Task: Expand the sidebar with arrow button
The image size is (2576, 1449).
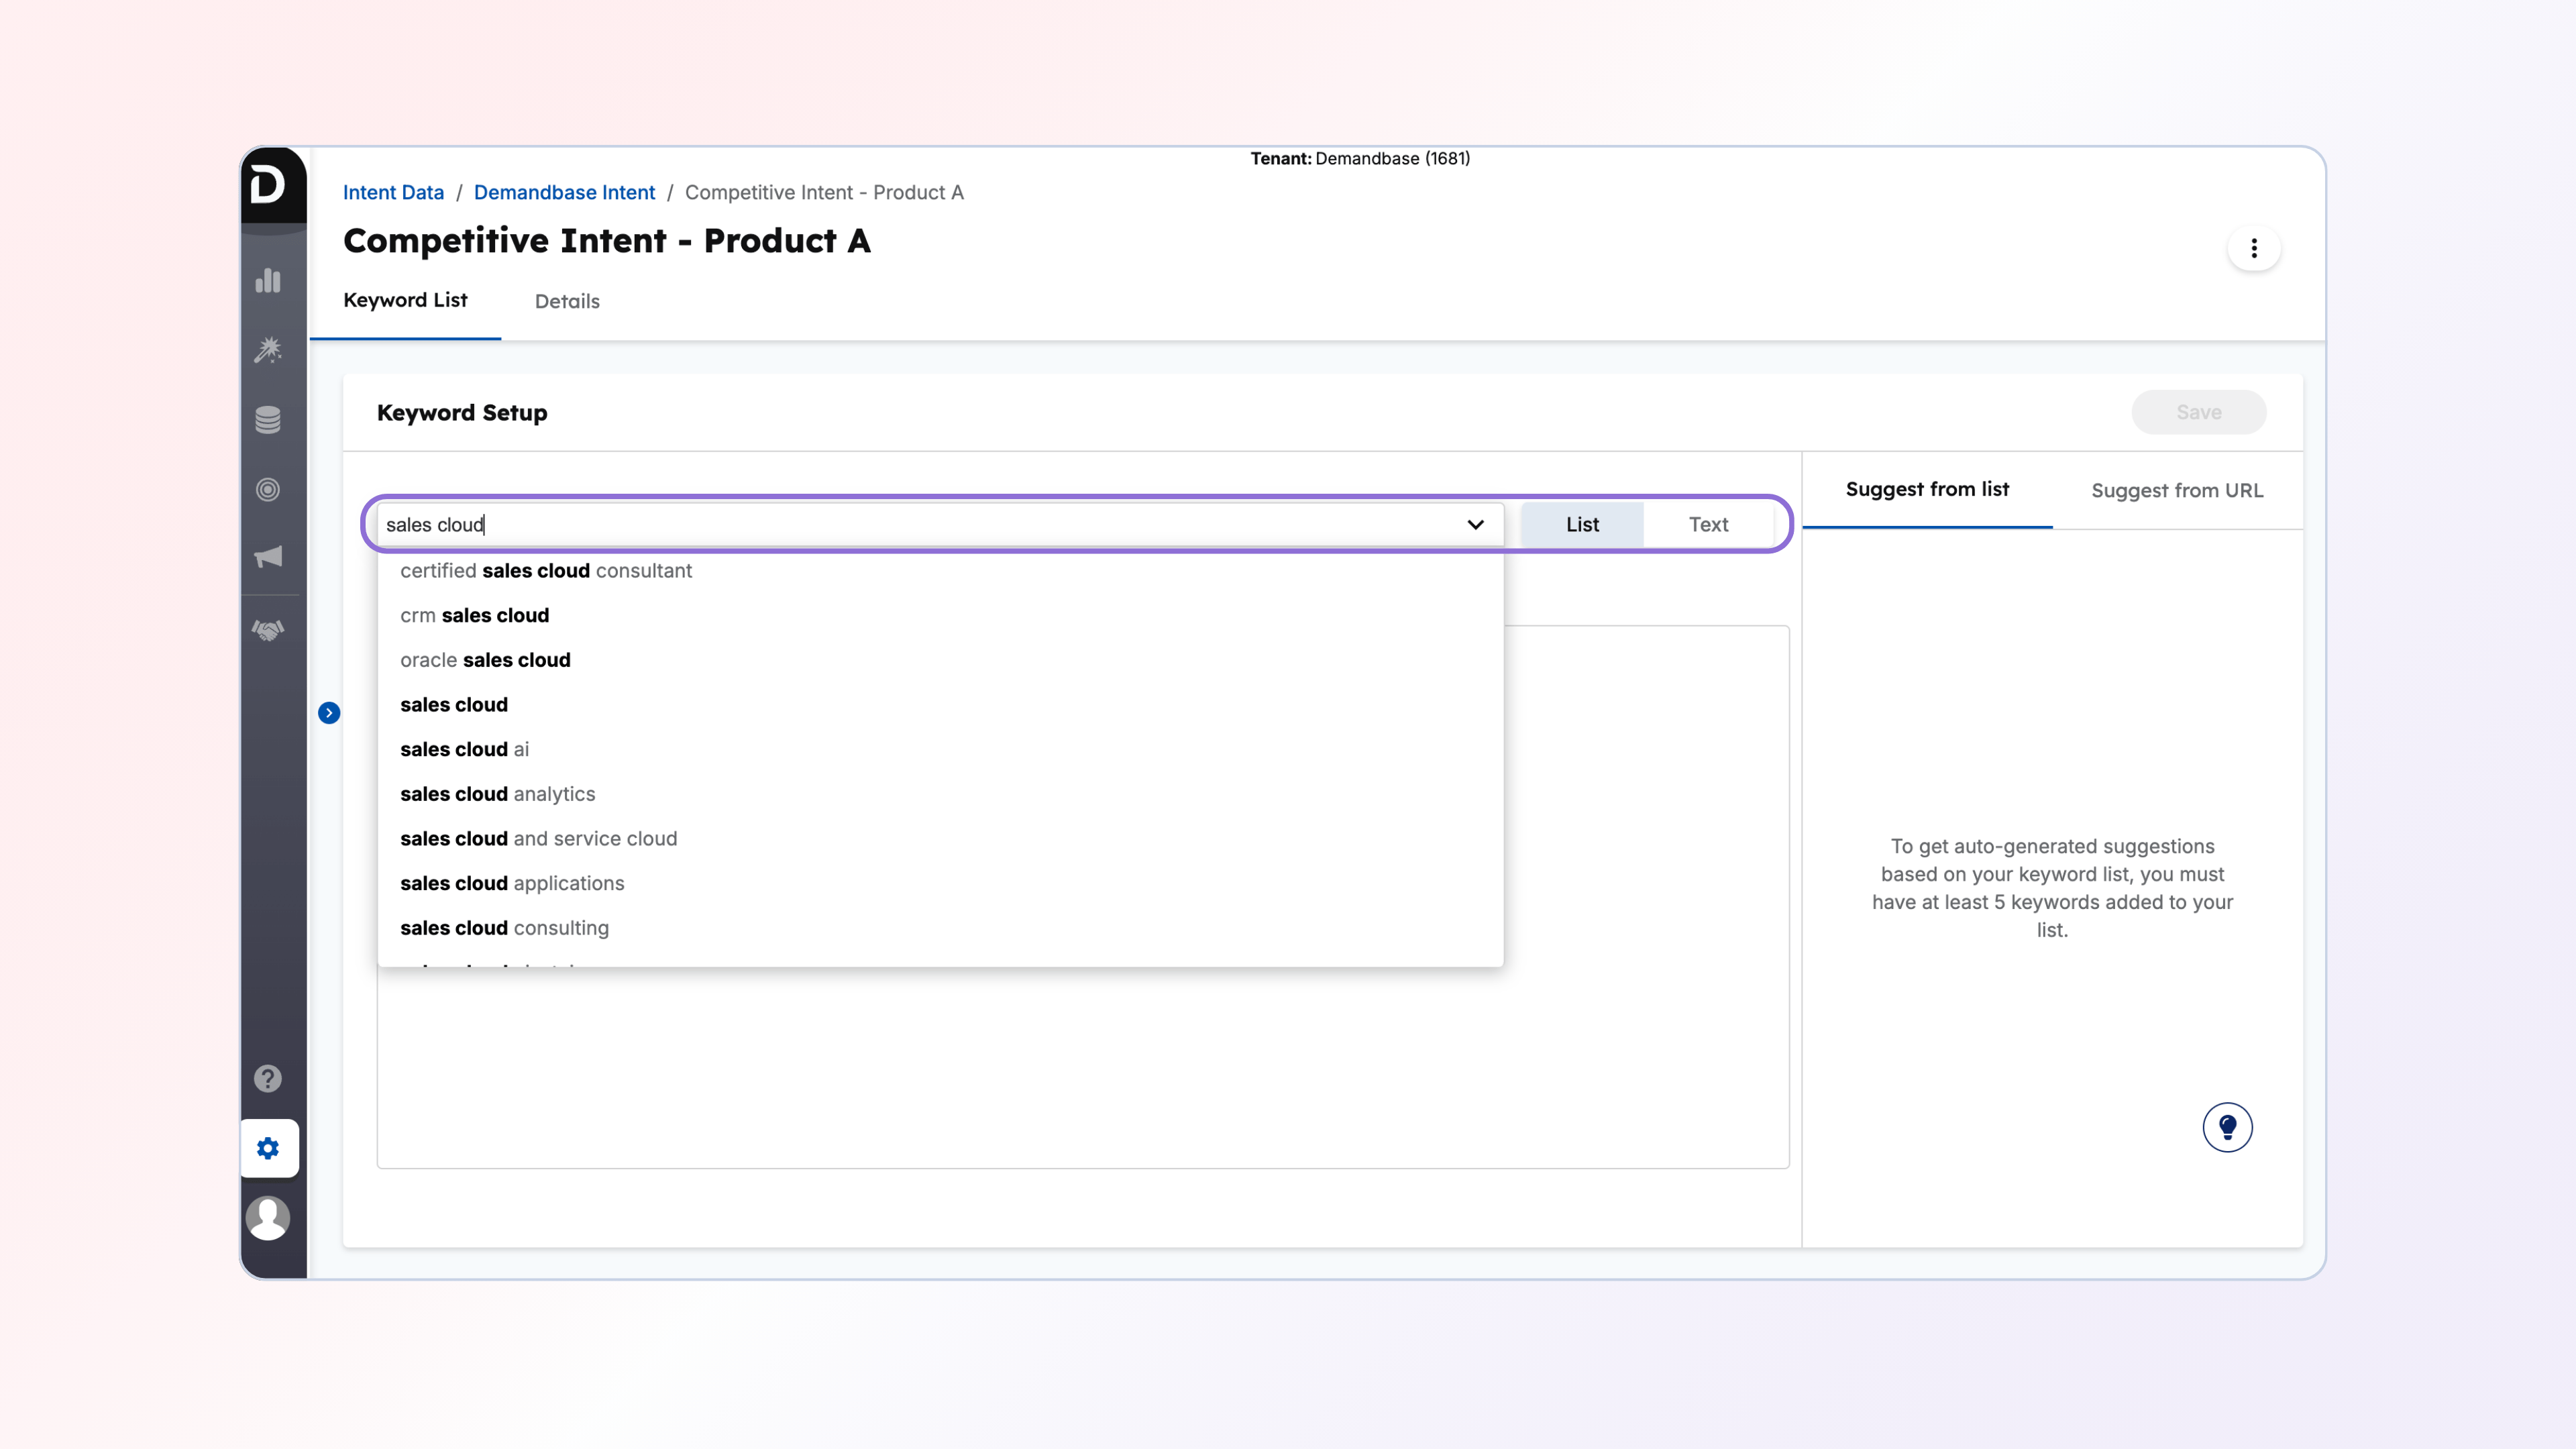Action: tap(329, 713)
